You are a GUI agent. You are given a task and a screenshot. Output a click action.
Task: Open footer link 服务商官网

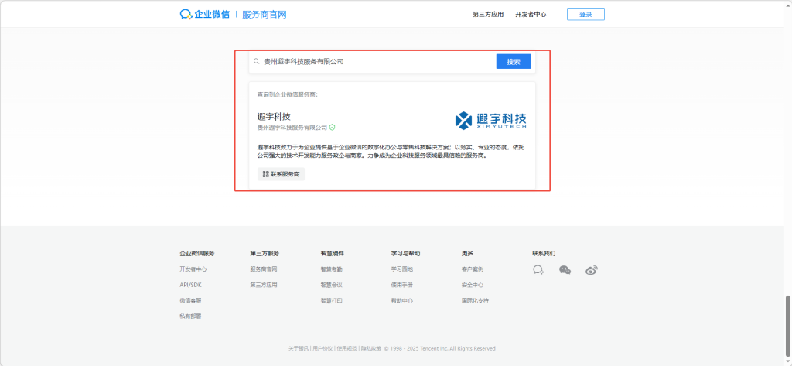tap(264, 269)
